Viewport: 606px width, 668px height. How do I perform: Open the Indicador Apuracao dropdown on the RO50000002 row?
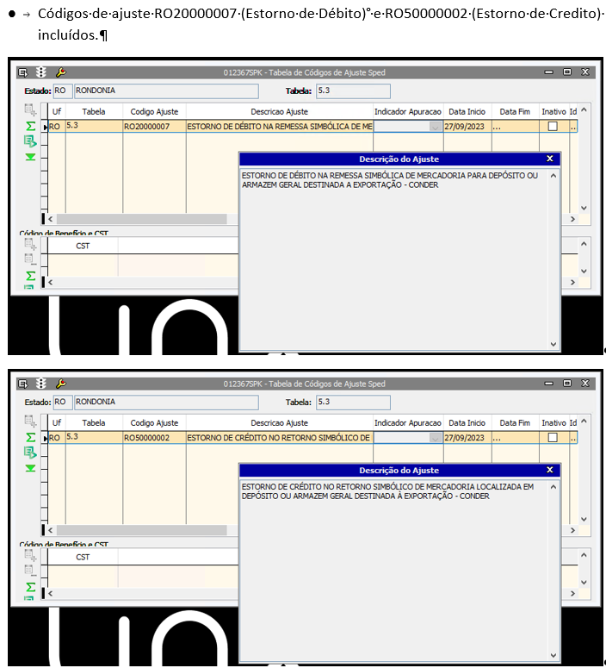(x=435, y=438)
